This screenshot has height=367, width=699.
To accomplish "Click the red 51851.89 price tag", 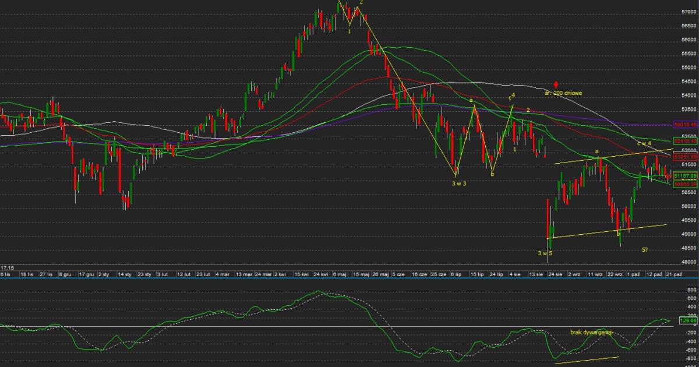I will click(x=685, y=157).
